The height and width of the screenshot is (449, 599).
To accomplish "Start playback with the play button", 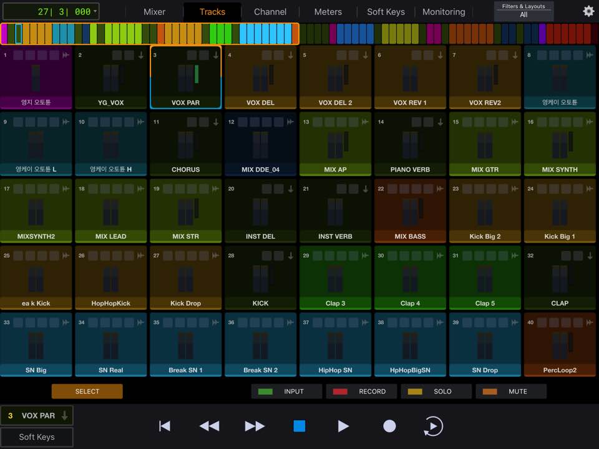I will (343, 426).
